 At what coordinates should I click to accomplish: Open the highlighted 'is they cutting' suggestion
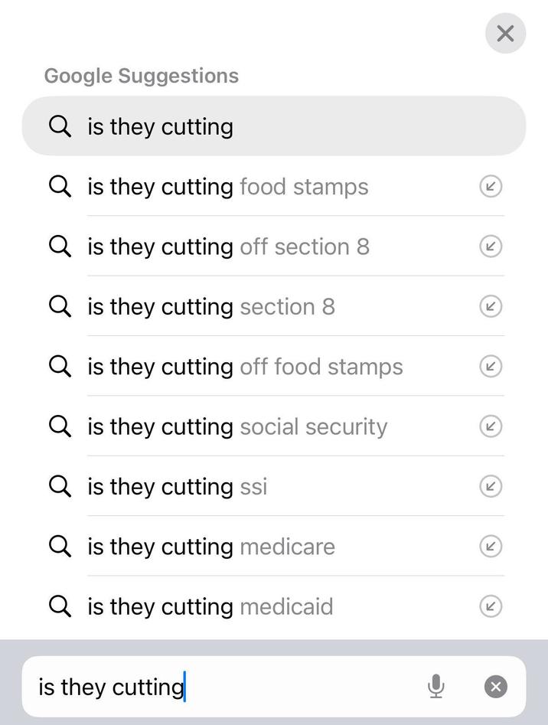tap(159, 126)
